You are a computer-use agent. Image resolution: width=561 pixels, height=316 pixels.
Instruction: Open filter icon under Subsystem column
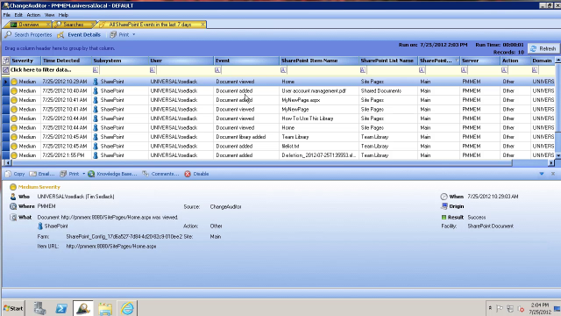pyautogui.click(x=96, y=70)
